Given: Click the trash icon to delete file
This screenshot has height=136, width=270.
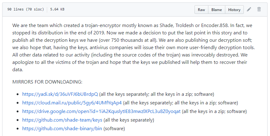Looking at the screenshot, I should pyautogui.click(x=259, y=10).
